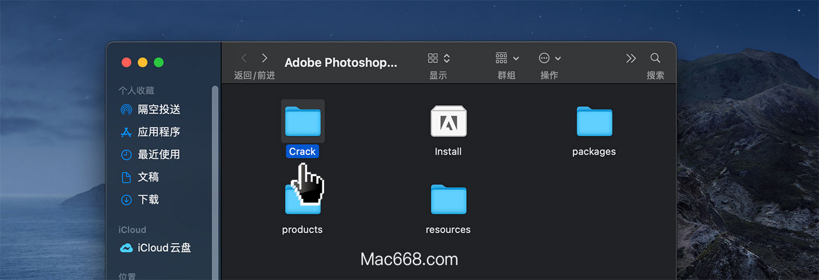Click the download arrow icon beside 下载
This screenshot has width=819, height=280.
pyautogui.click(x=126, y=200)
